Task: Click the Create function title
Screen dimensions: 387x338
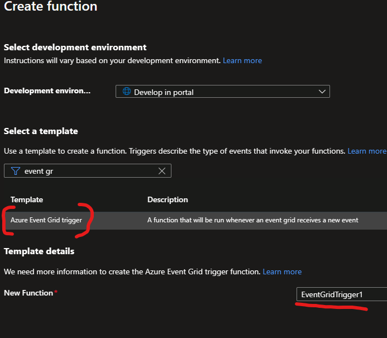Action: pos(51,6)
